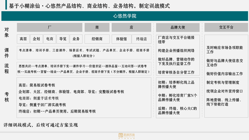Select the 商 gray header box
Viewport: 249px width, 140px height.
pos(97,27)
